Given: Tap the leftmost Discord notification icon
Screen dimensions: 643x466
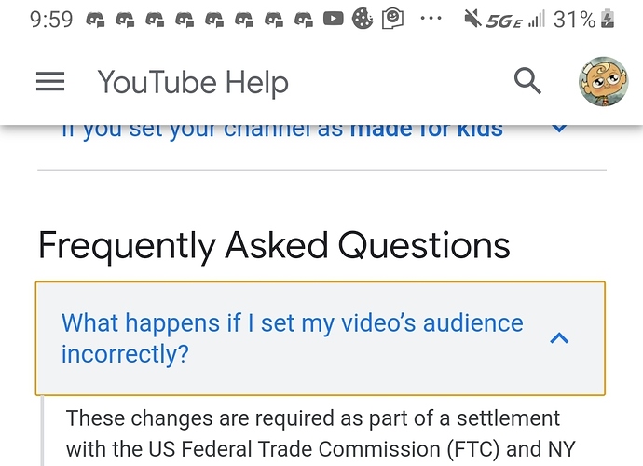Looking at the screenshot, I should (95, 20).
